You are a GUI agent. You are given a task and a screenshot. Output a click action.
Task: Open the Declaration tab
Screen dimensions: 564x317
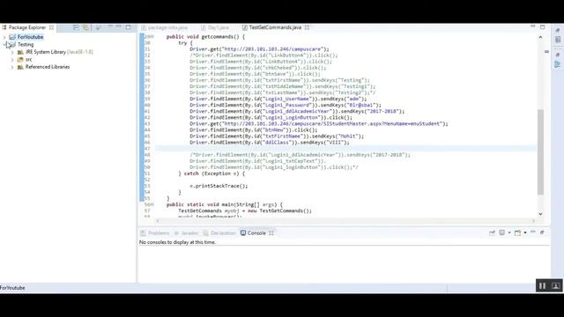[219, 232]
